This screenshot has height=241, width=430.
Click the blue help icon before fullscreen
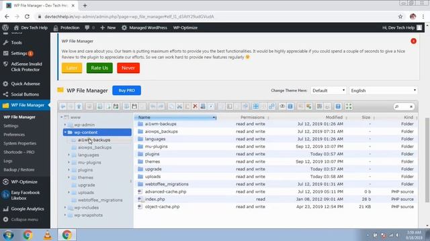tap(338, 106)
